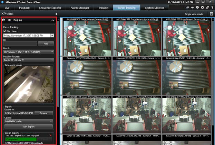Click the Milestone logo in title bar
215x145 pixels.
(x=2, y=2)
